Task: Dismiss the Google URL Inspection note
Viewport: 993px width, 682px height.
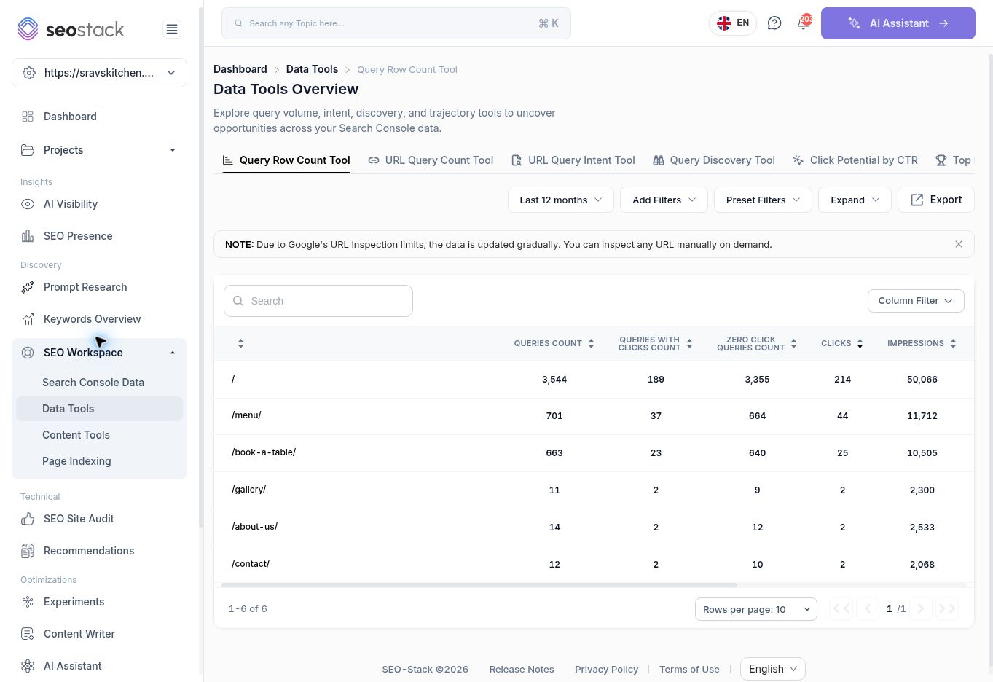Action: pyautogui.click(x=959, y=244)
